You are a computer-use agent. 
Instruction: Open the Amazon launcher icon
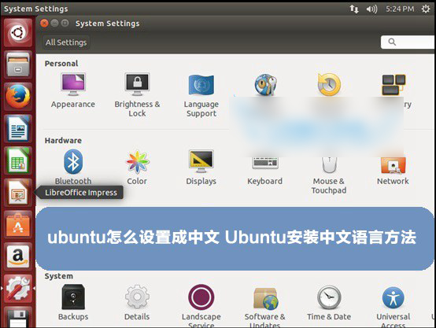[x=18, y=256]
